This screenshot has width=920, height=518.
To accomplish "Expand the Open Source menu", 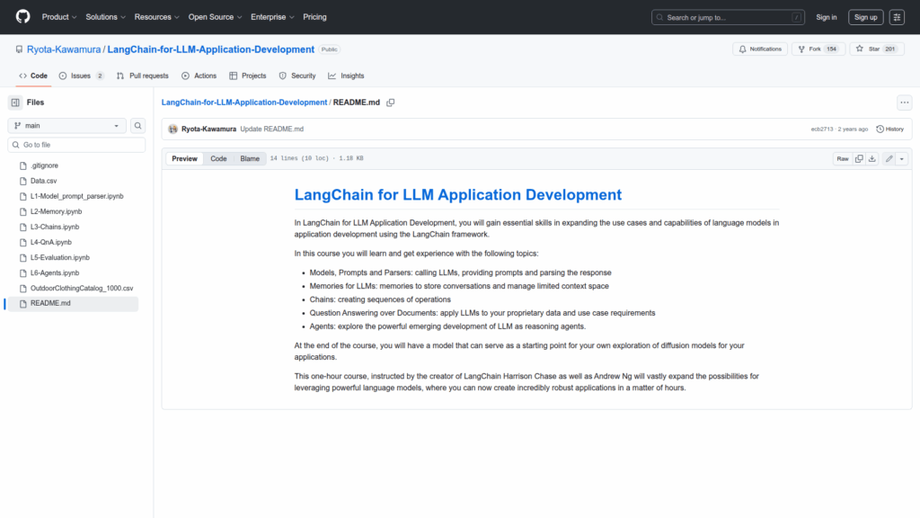I will [x=215, y=17].
